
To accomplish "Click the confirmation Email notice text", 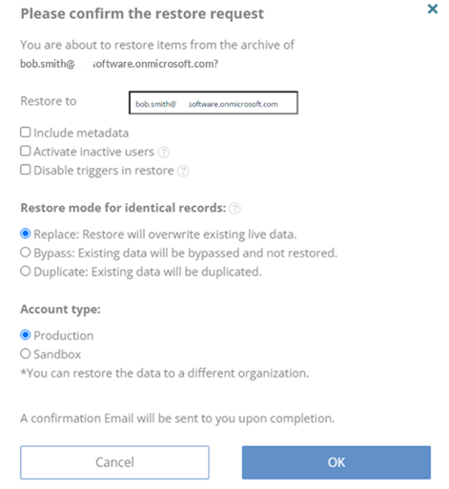I will point(177,418).
